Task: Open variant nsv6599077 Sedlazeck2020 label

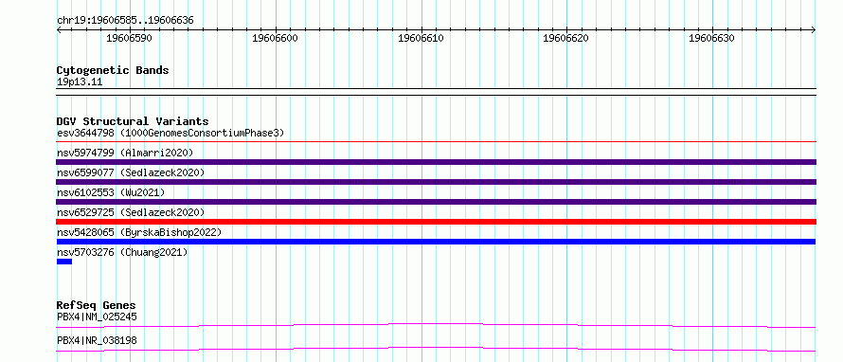Action: pyautogui.click(x=131, y=172)
